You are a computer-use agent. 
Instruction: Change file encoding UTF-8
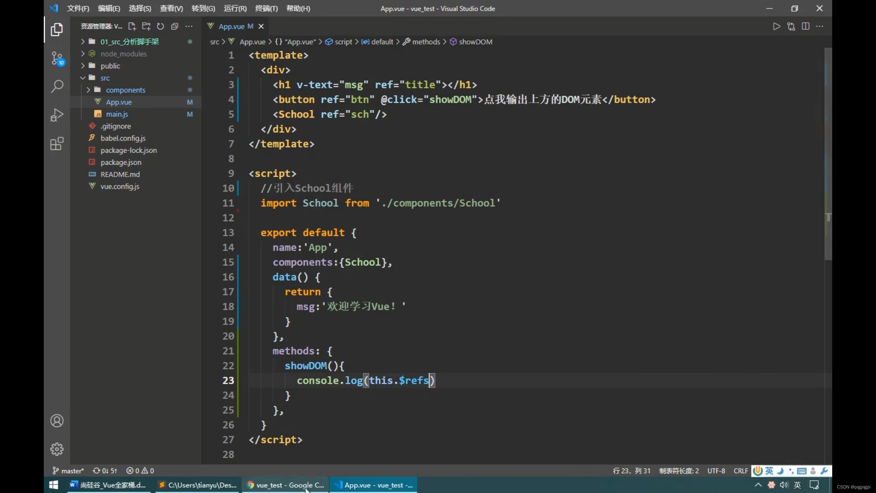716,471
